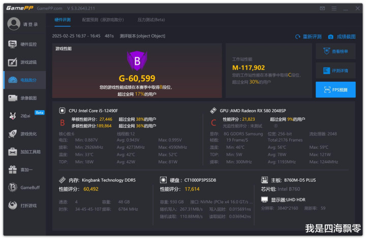Open the hamburger menu in title bar

pos(334,9)
